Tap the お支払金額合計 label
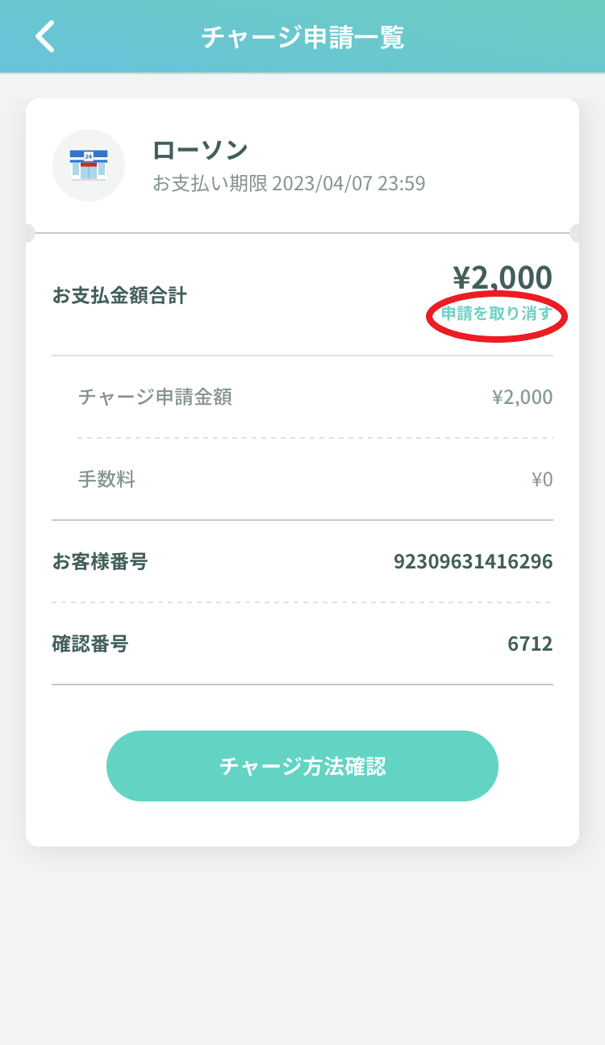605x1045 pixels. coord(119,296)
